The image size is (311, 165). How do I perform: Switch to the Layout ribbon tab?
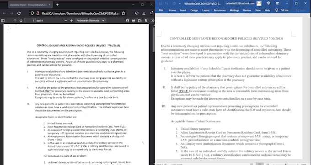click(206, 10)
